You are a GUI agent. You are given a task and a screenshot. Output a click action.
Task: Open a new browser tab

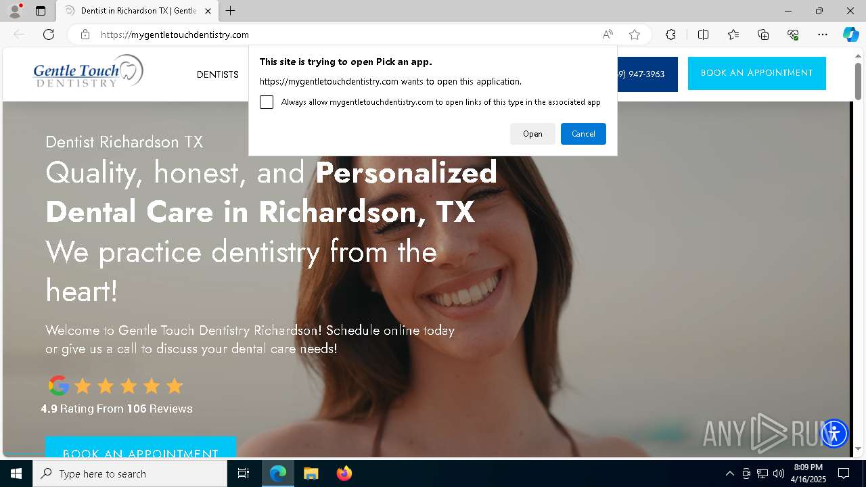pyautogui.click(x=231, y=11)
